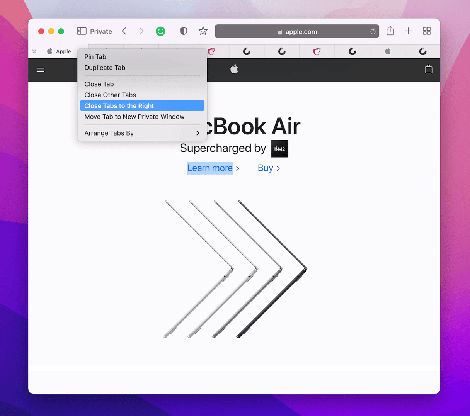Open the Grammarly extension icon
This screenshot has width=470, height=416.
point(160,31)
